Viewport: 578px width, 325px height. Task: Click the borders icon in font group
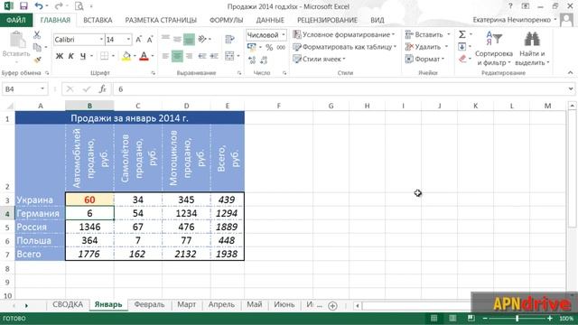coord(105,56)
